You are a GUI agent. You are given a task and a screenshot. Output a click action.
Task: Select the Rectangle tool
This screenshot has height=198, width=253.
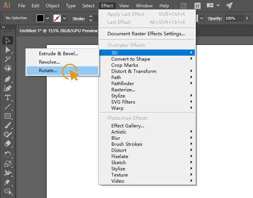coord(8,116)
